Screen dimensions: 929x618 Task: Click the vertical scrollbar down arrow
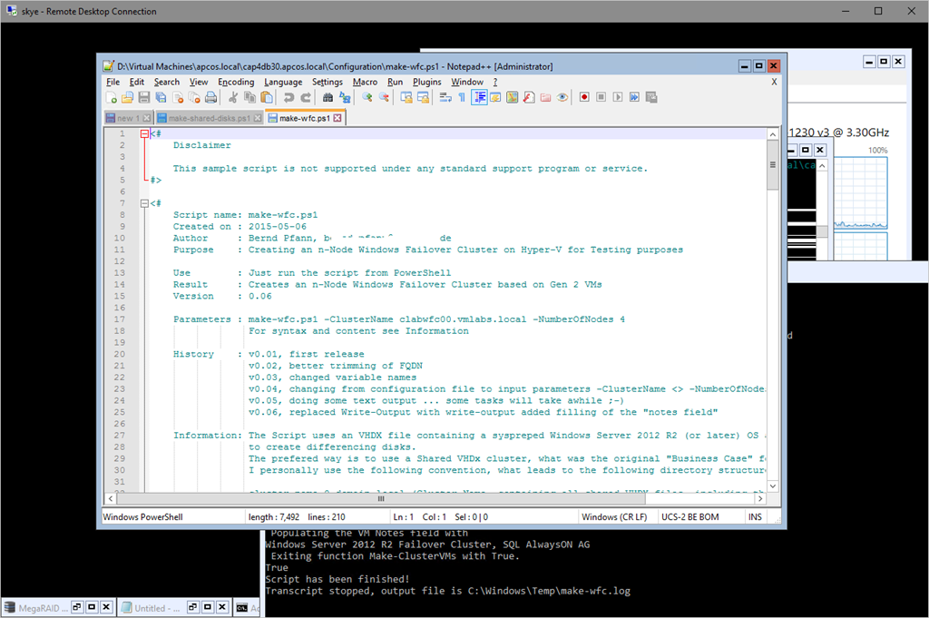pos(773,486)
